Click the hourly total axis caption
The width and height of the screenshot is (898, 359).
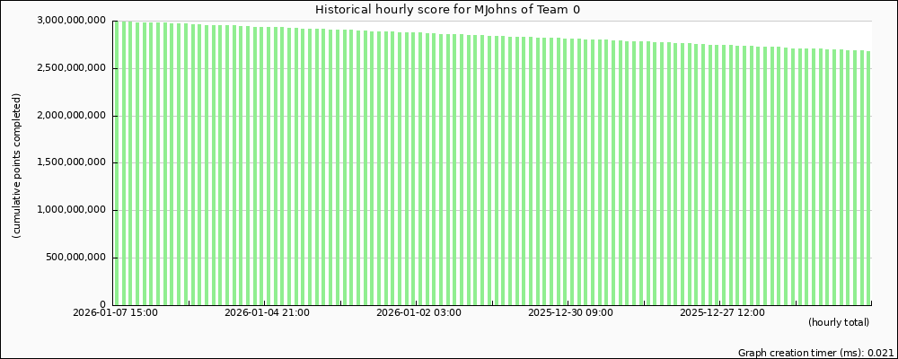pos(839,322)
